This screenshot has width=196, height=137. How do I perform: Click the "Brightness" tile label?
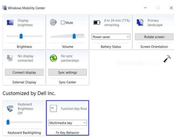coord(24,47)
